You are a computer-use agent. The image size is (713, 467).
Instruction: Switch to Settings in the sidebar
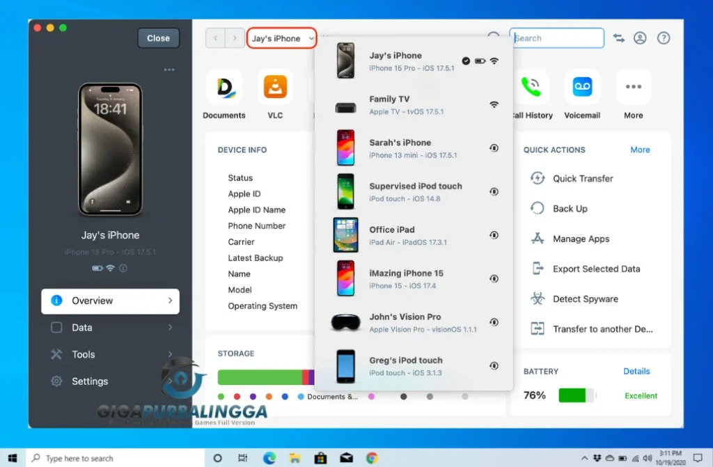pos(88,381)
